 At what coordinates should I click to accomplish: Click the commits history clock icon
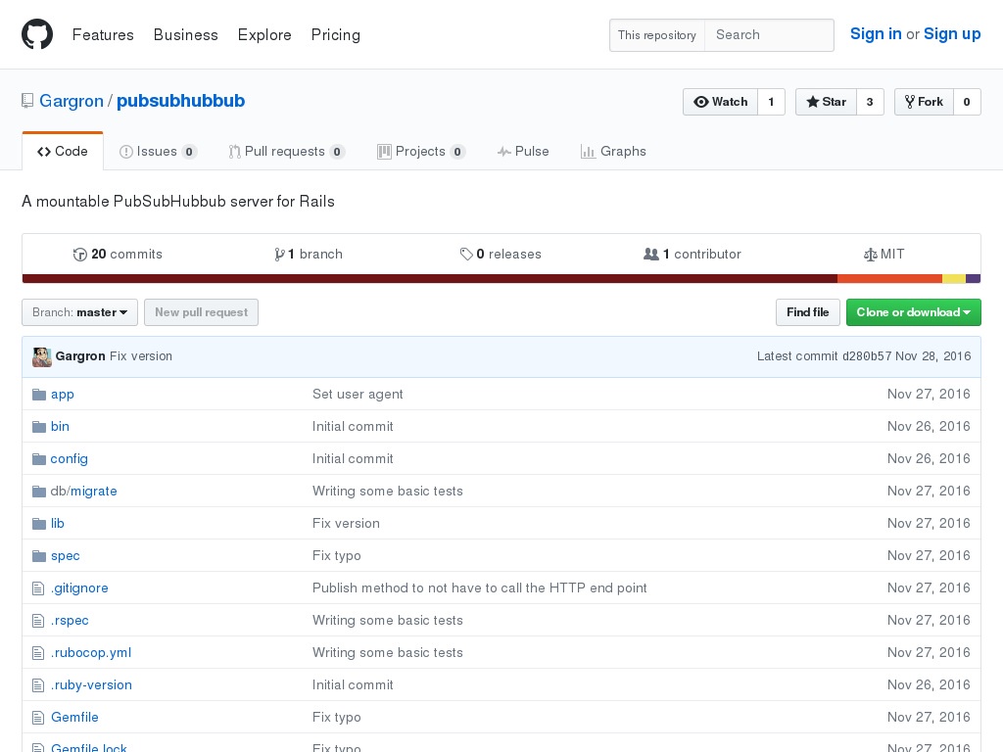tap(80, 255)
